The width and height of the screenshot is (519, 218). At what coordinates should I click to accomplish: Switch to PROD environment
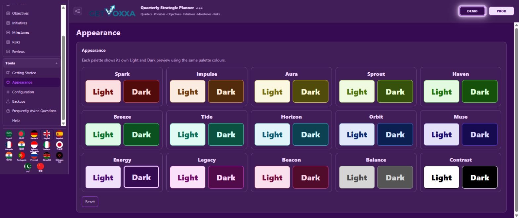pyautogui.click(x=501, y=11)
